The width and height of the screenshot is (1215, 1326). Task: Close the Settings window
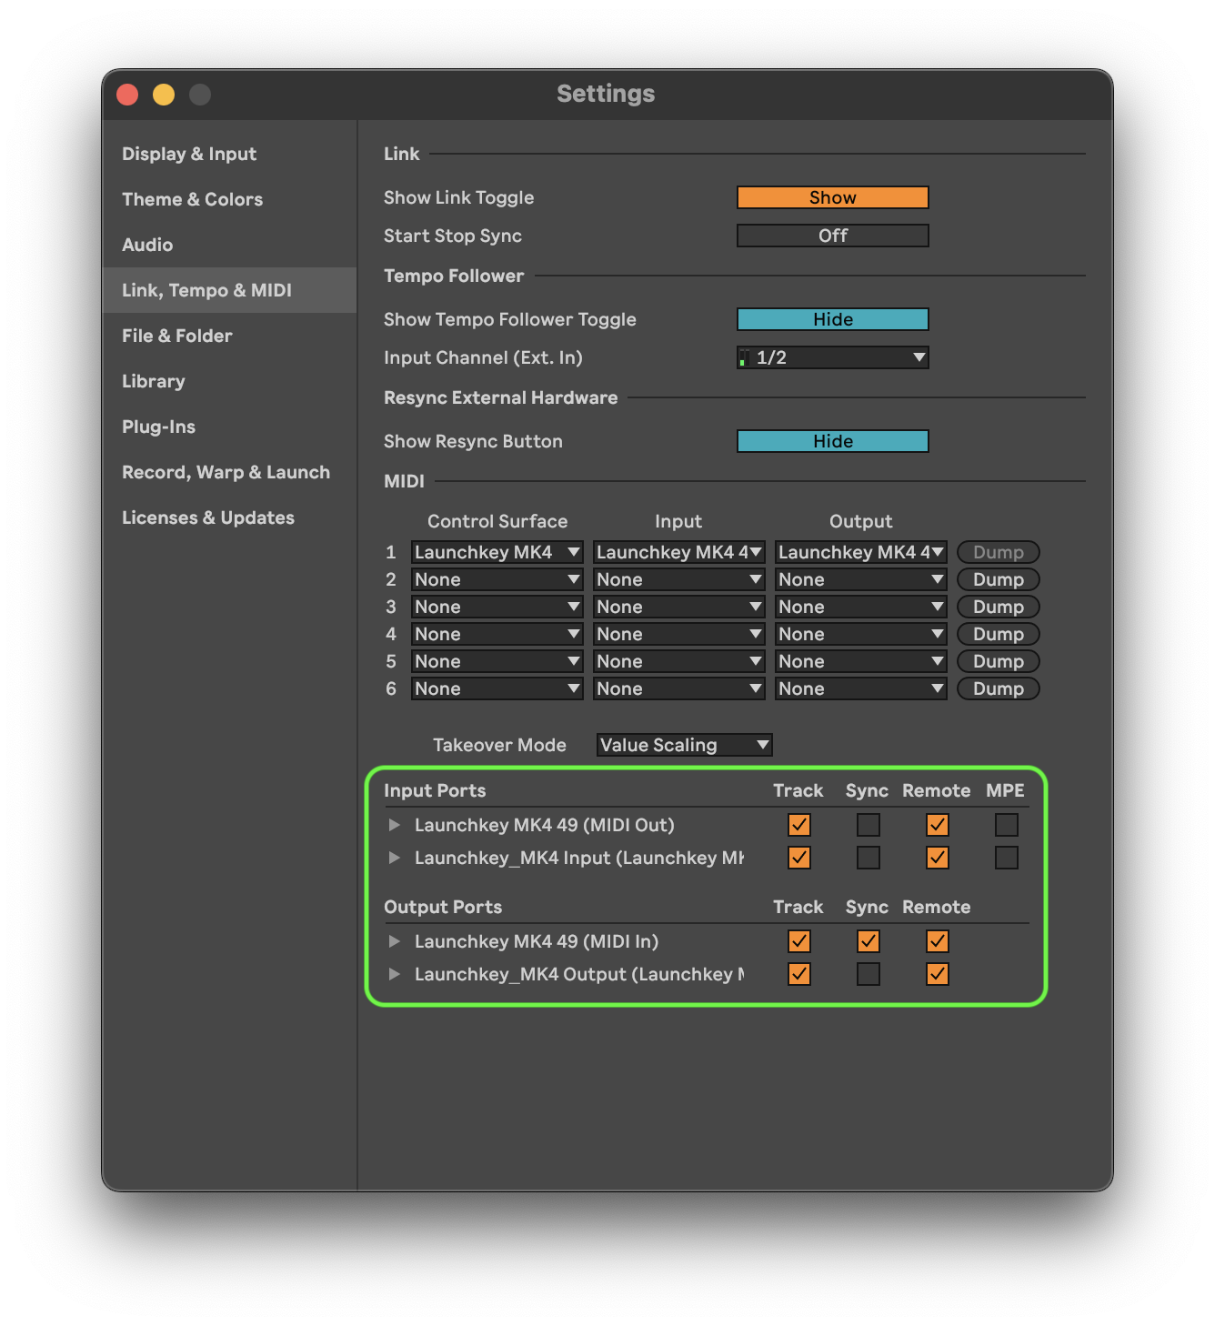click(127, 95)
